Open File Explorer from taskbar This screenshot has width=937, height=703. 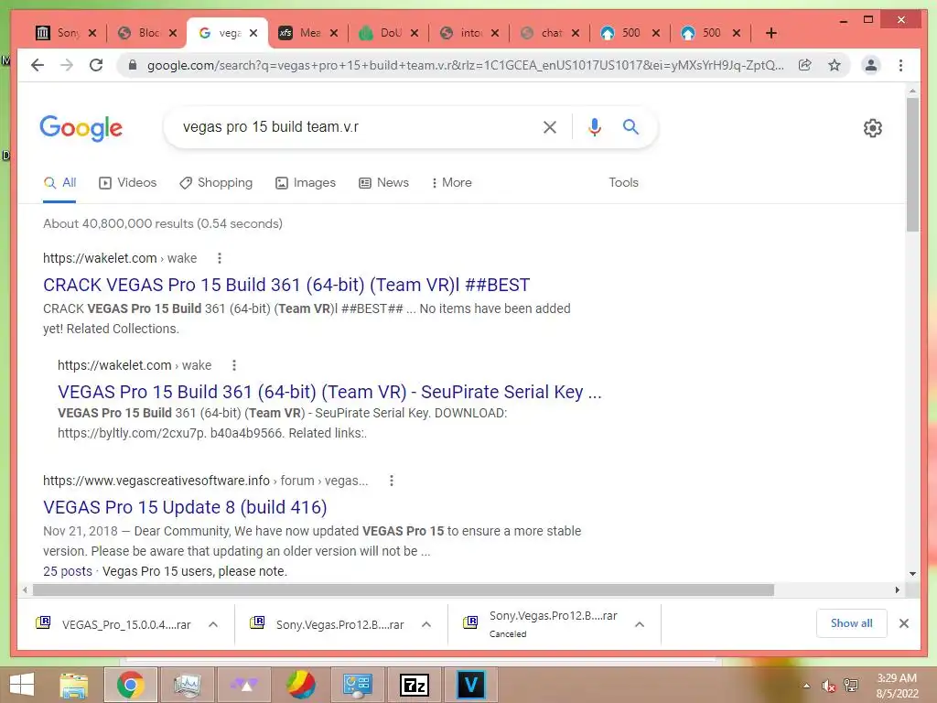coord(74,685)
